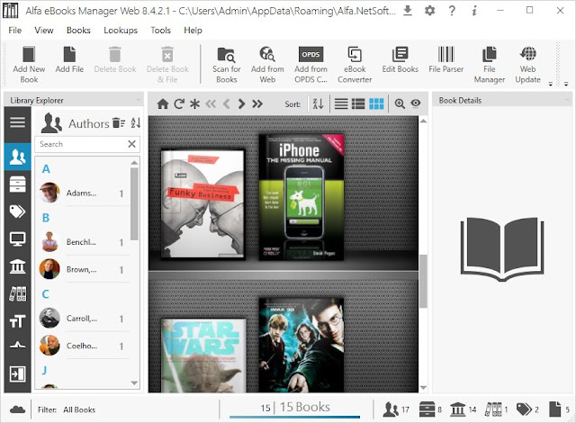Open Tags sidebar section
This screenshot has width=576, height=423.
tap(18, 211)
